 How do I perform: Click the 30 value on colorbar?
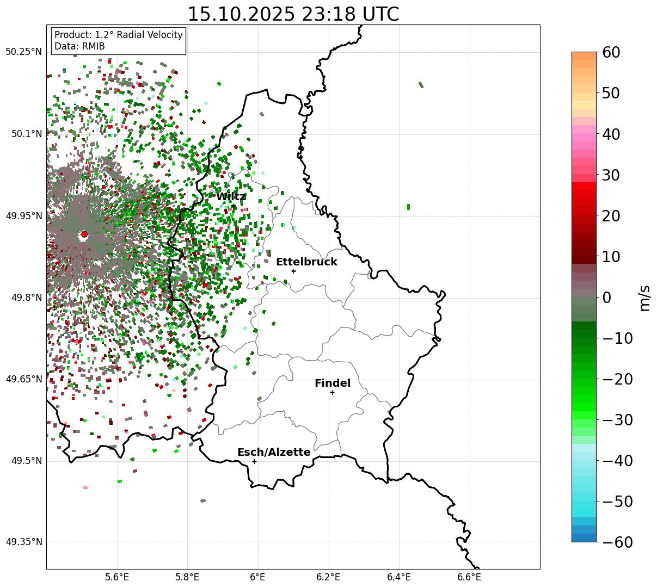tap(612, 175)
